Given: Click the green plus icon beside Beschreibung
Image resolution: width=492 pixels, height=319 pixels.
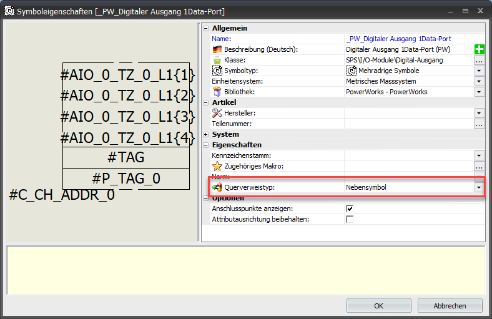Looking at the screenshot, I should (x=480, y=49).
